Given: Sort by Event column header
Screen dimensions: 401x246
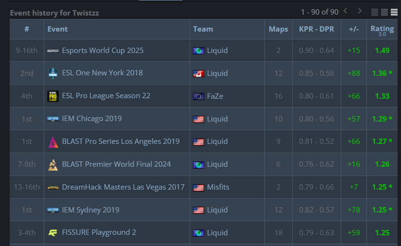Looking at the screenshot, I should click(x=57, y=29).
